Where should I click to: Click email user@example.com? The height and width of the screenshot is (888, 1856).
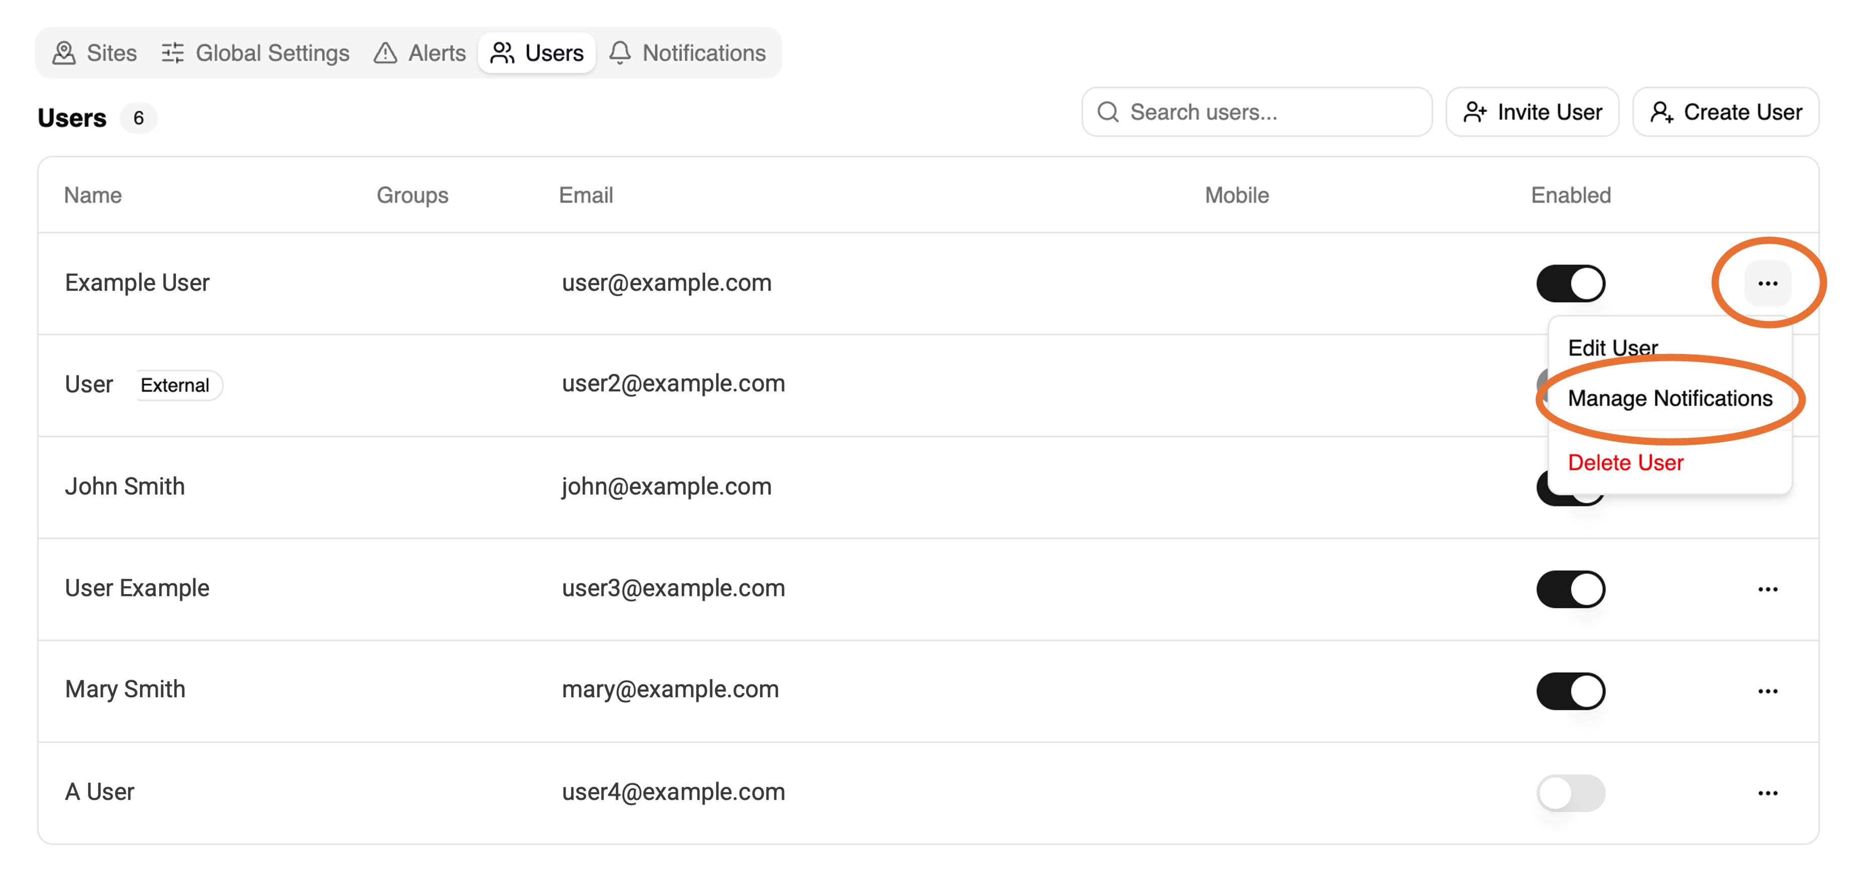pyautogui.click(x=666, y=283)
